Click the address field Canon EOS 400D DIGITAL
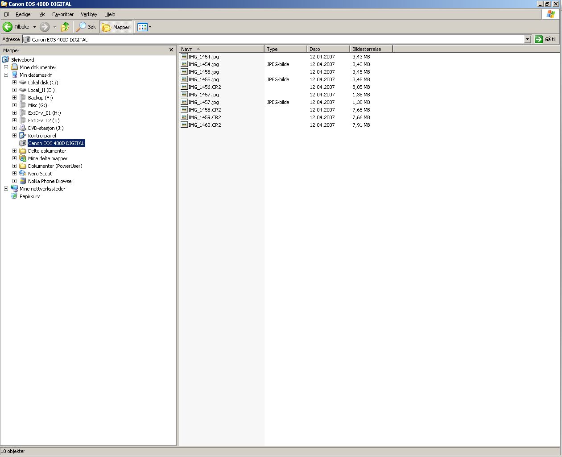Viewport: 562px width, 457px height. (x=273, y=39)
